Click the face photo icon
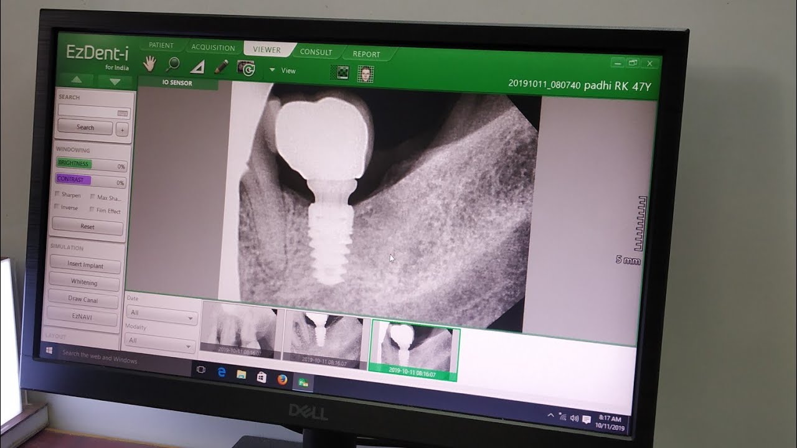 click(365, 74)
